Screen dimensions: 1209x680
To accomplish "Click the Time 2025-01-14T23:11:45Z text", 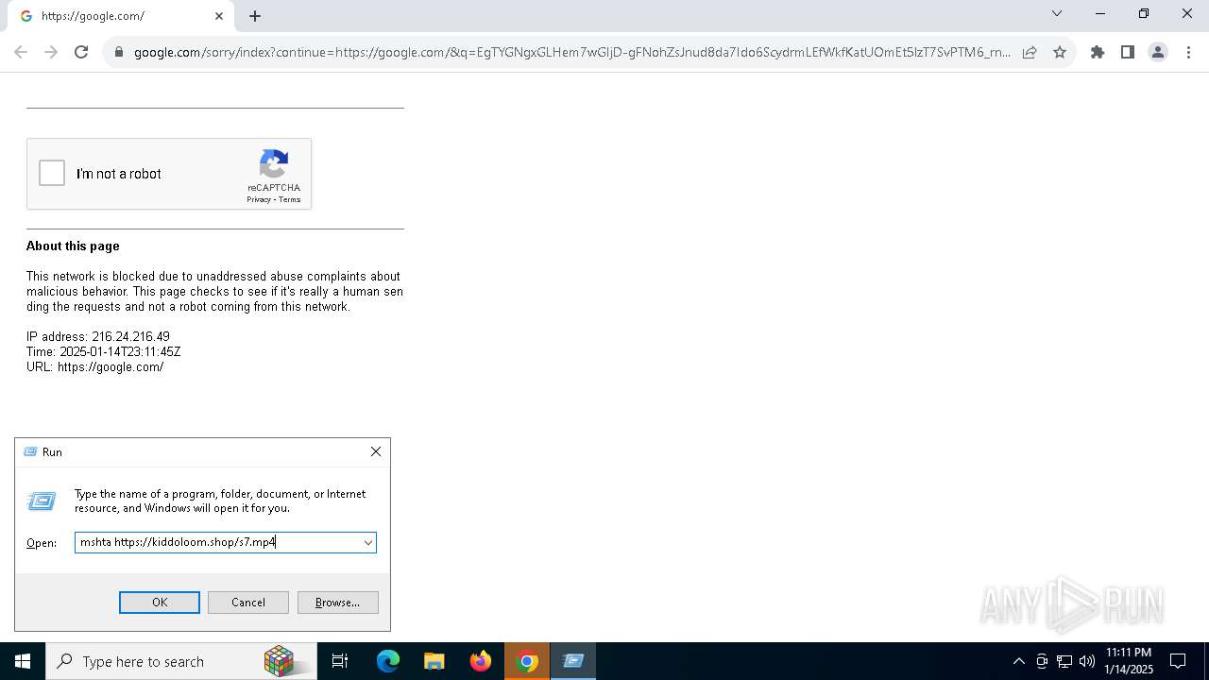I will click(x=104, y=351).
